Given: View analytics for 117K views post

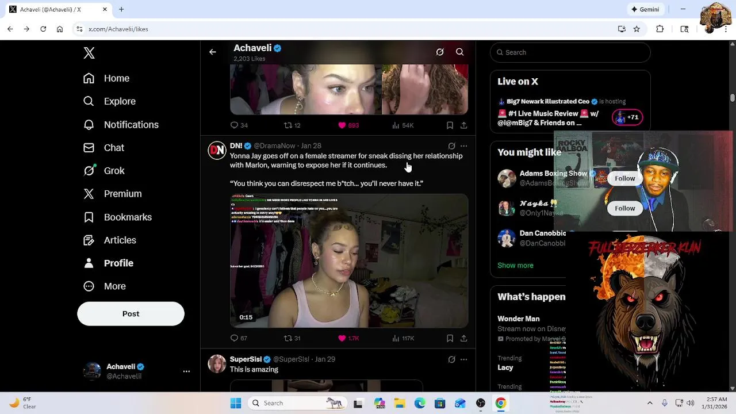Looking at the screenshot, I should pyautogui.click(x=403, y=338).
